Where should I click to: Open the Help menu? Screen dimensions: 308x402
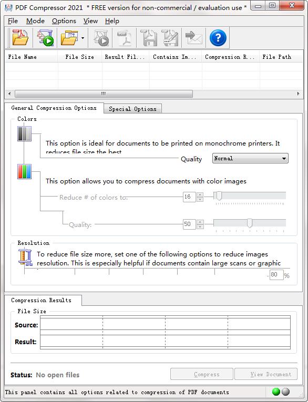click(112, 21)
